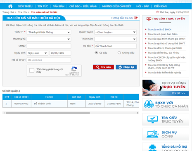
Task: Select the 'Có dấu' radio option
Action: pyautogui.click(x=96, y=53)
